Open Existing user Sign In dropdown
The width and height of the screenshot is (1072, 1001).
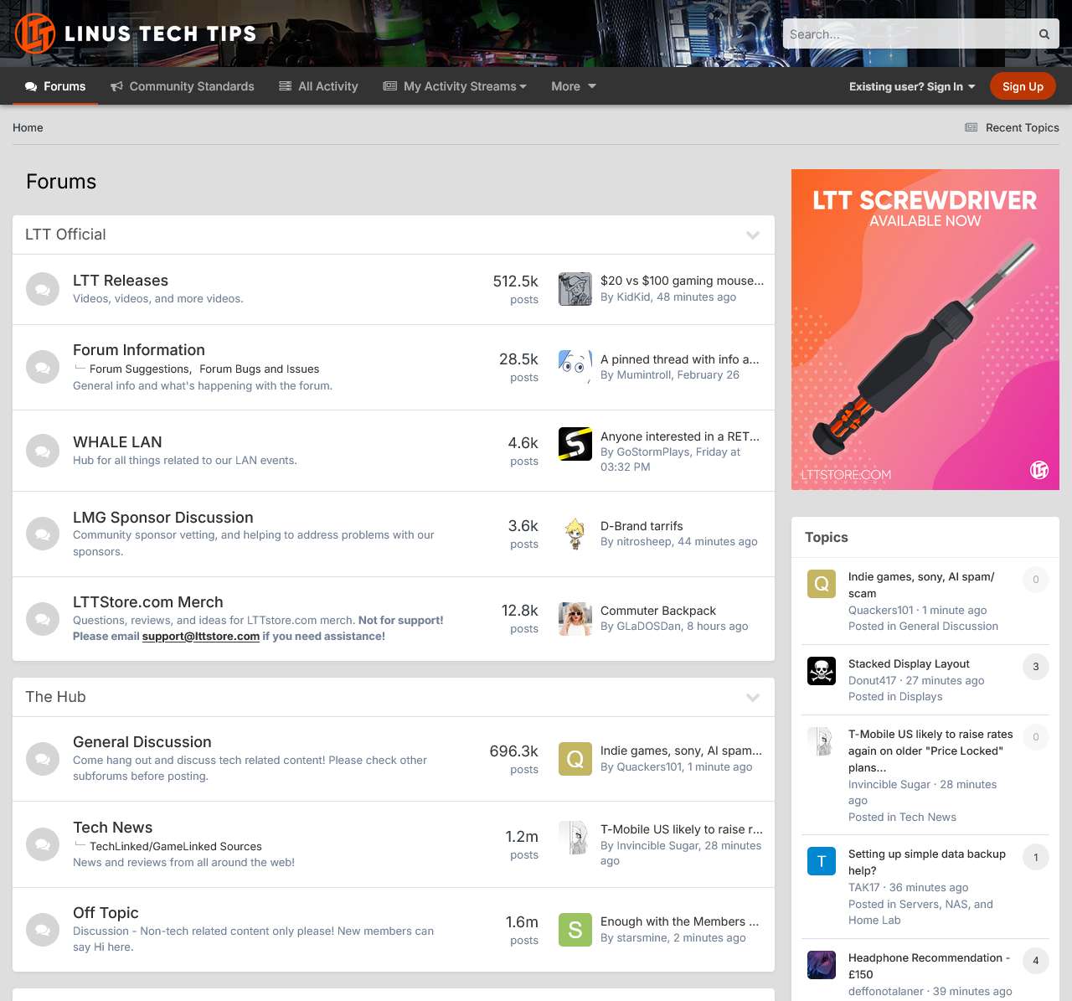coord(912,86)
